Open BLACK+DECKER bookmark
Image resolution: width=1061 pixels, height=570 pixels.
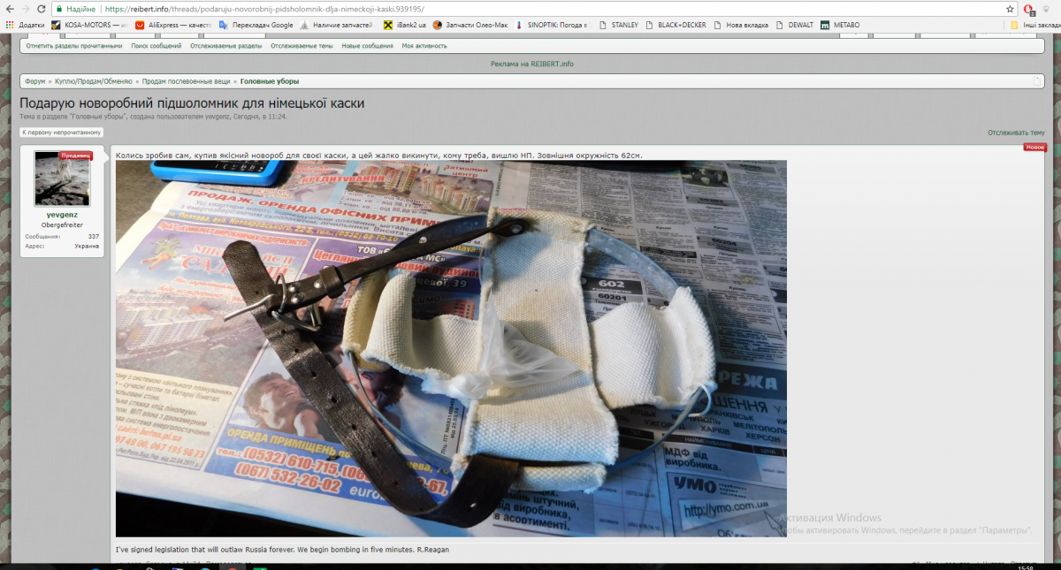click(x=676, y=25)
